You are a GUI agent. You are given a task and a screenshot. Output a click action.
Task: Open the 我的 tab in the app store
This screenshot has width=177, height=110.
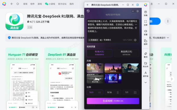click(x=72, y=4)
